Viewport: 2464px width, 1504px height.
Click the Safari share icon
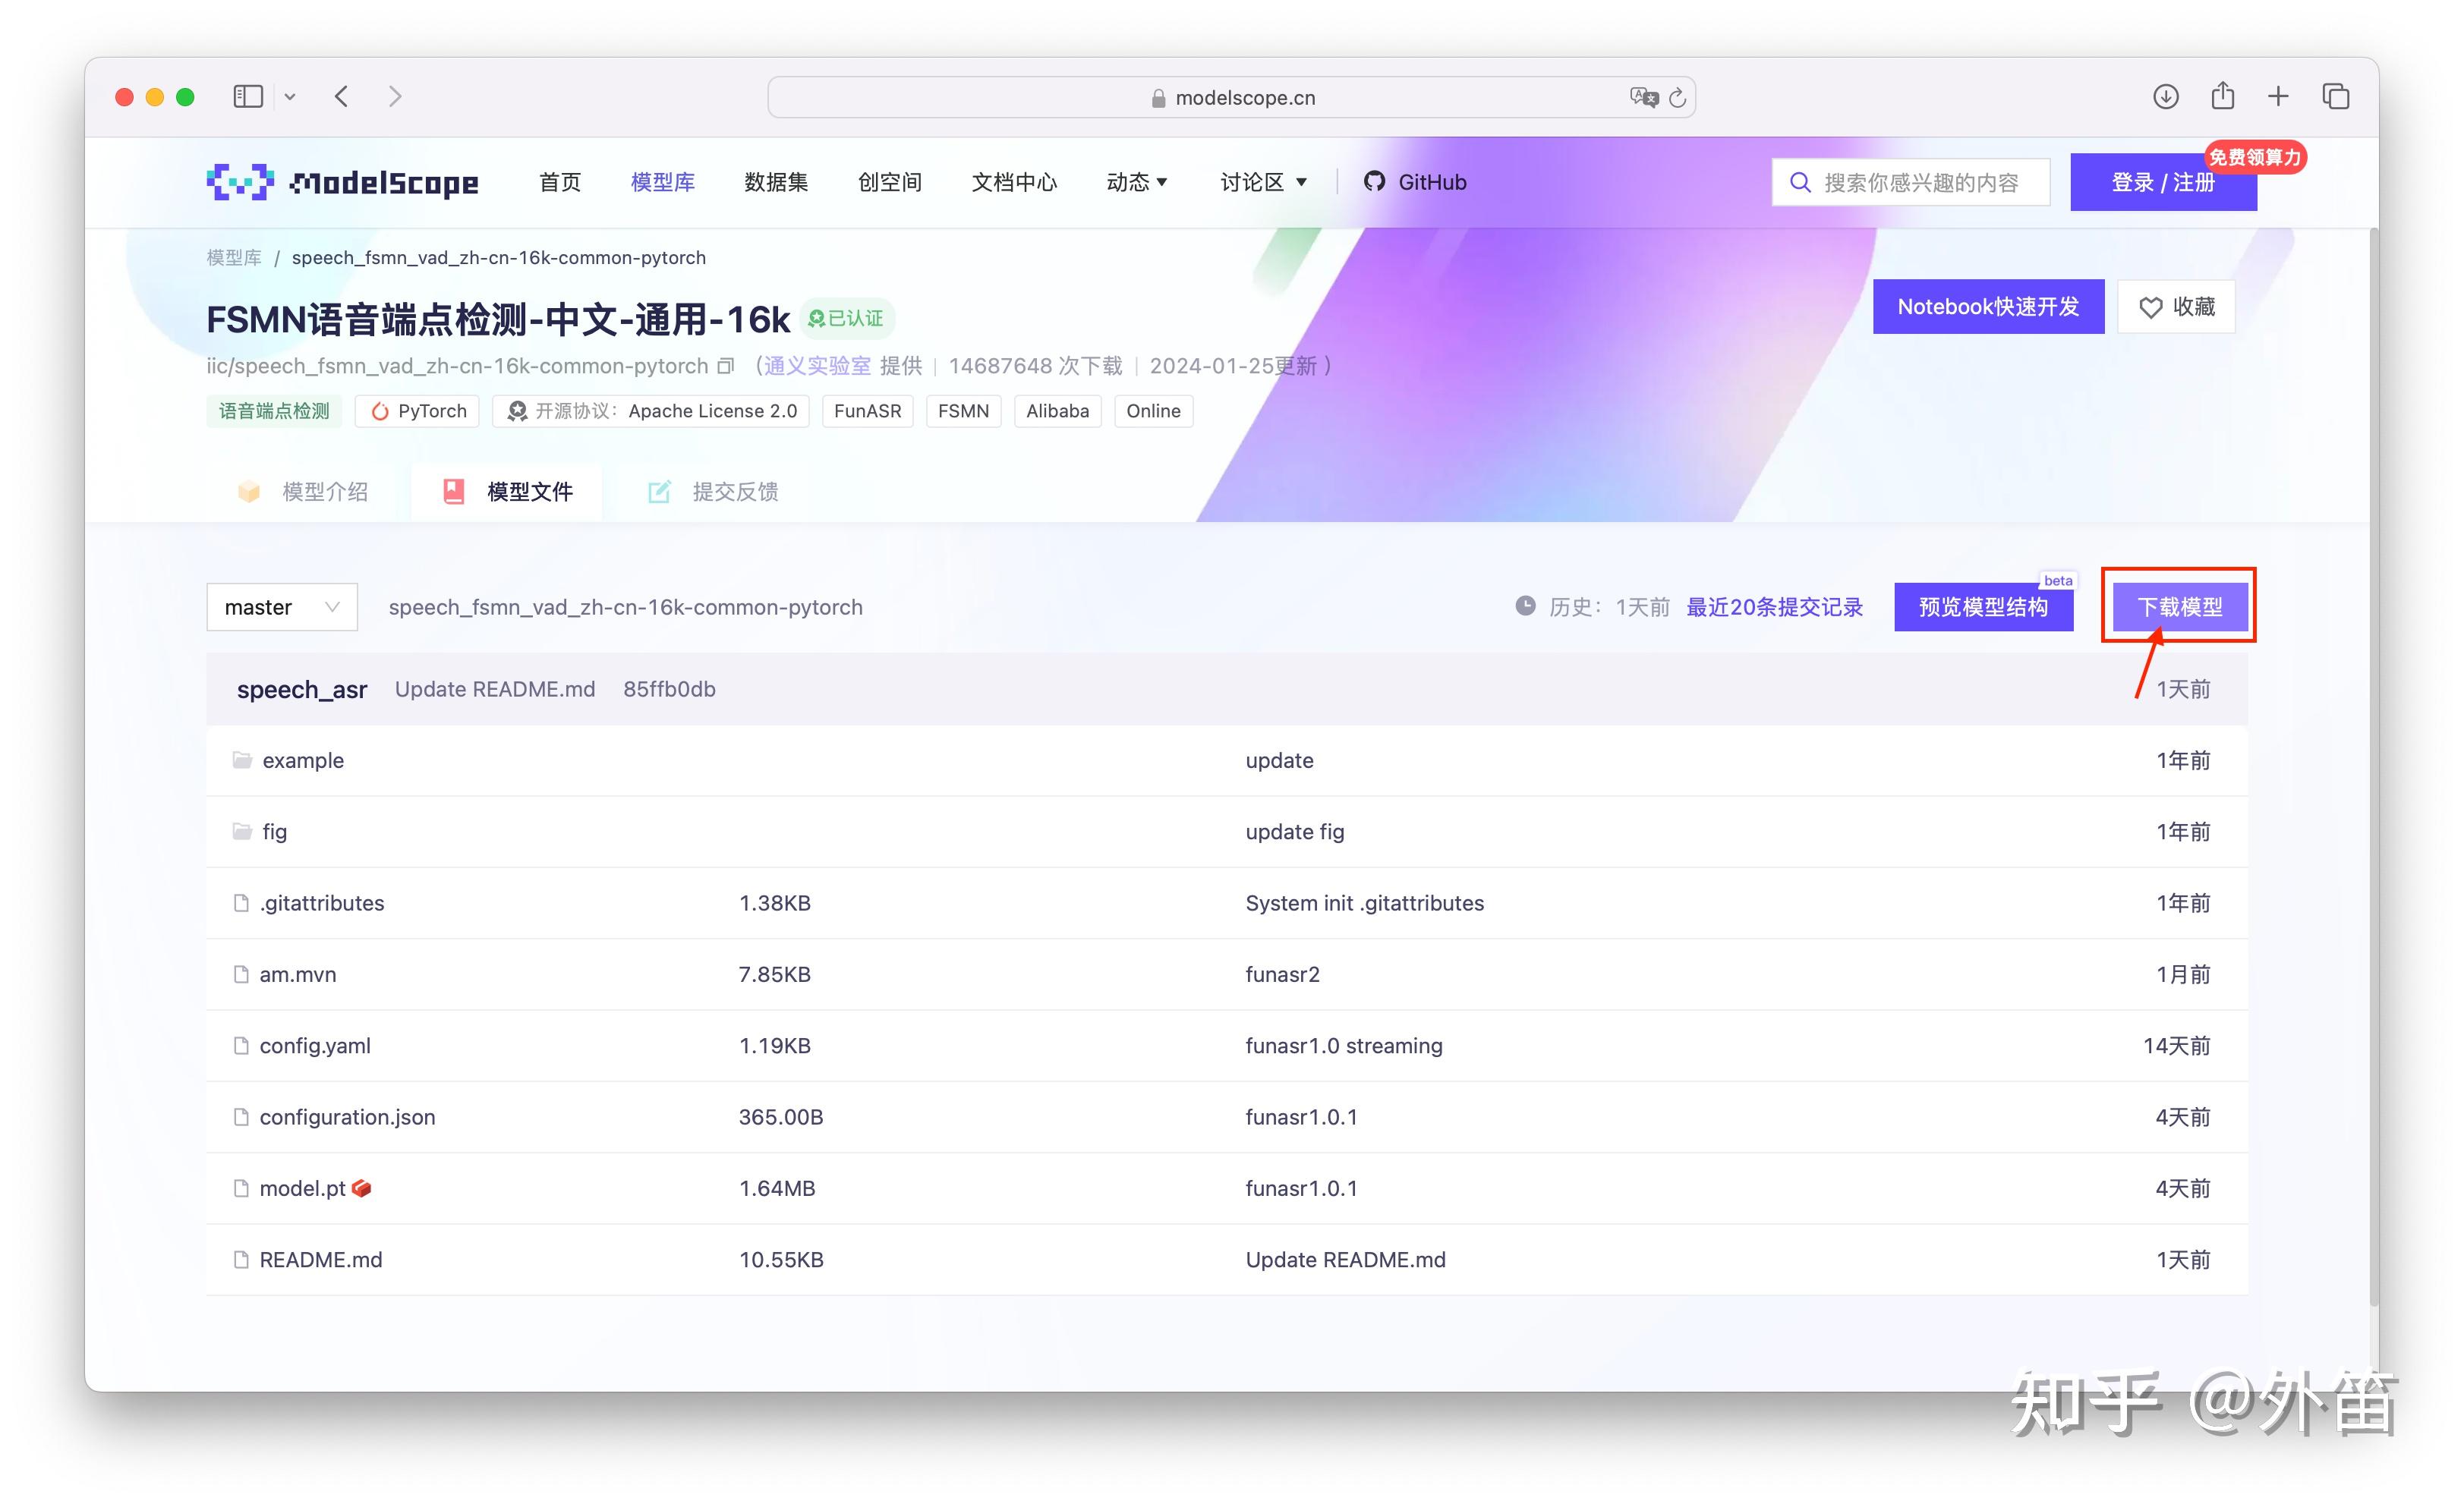click(x=2222, y=96)
